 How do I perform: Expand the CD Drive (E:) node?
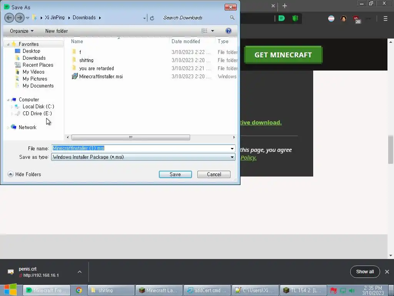pos(12,114)
